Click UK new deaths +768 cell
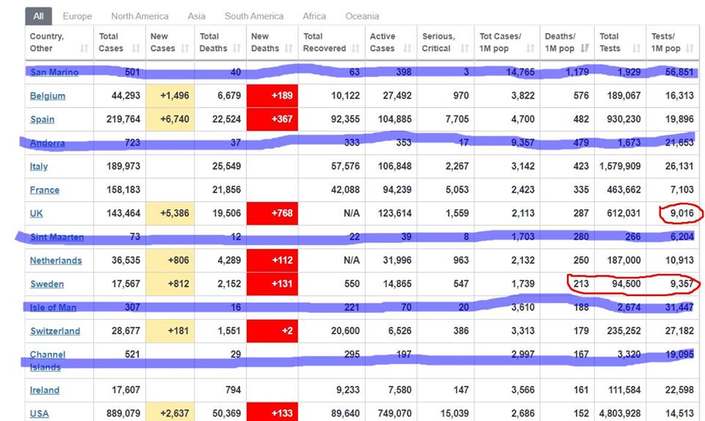Viewport: 705px width, 421px height. (x=272, y=213)
